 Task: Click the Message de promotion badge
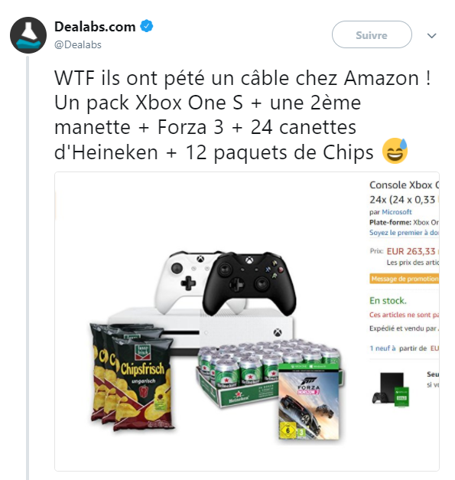(x=404, y=279)
